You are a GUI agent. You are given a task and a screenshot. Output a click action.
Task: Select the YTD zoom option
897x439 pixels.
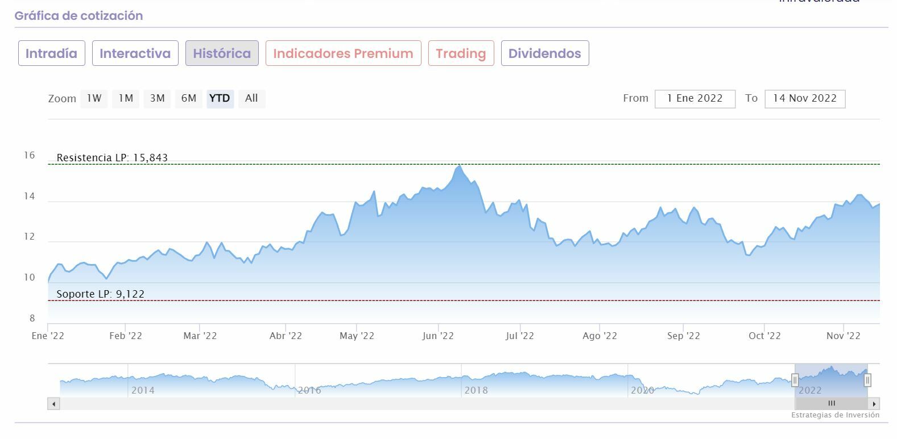point(220,98)
